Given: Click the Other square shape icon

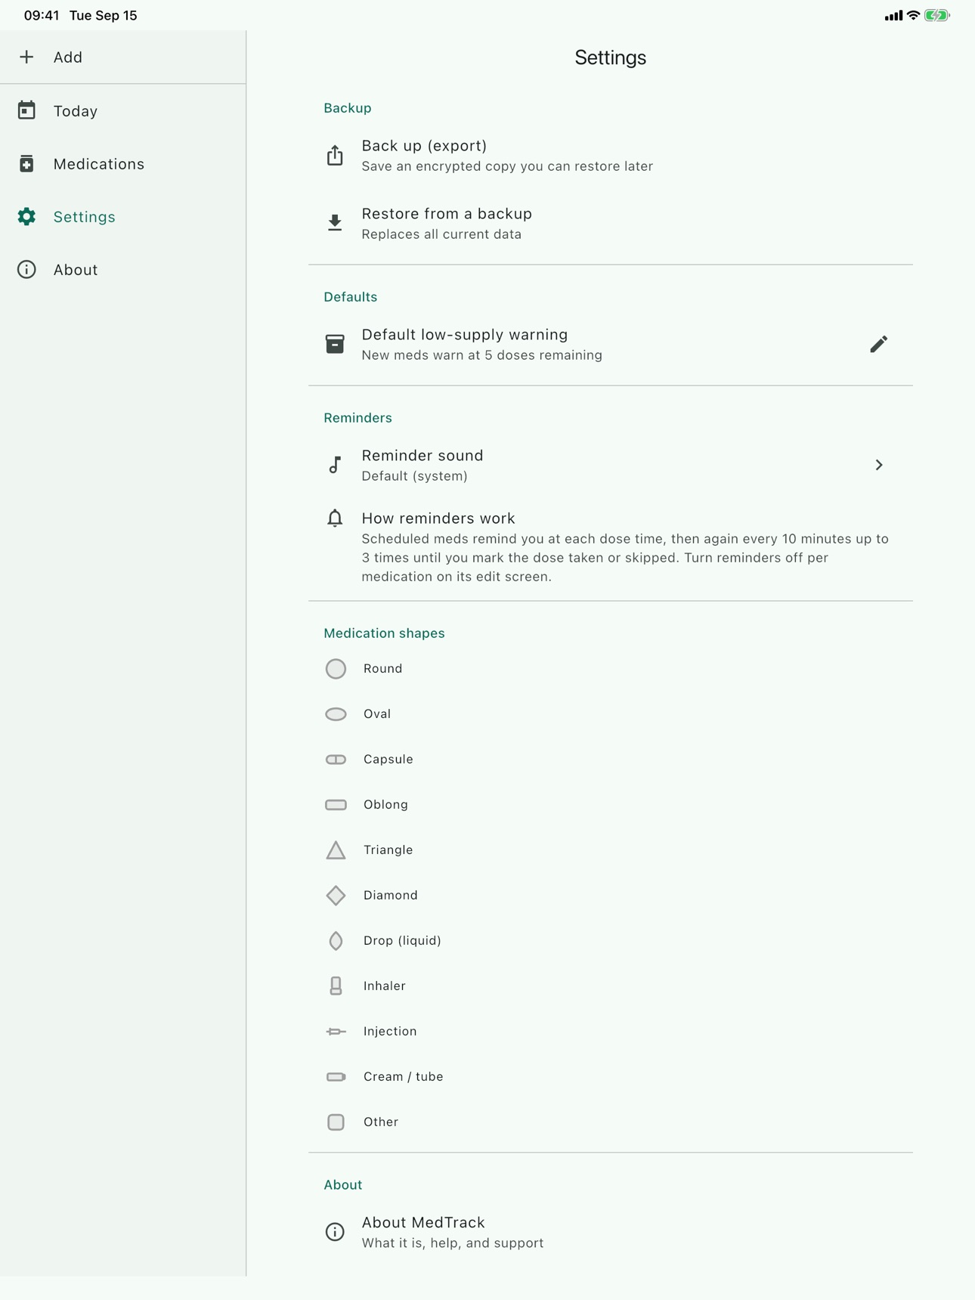Looking at the screenshot, I should click(336, 1122).
